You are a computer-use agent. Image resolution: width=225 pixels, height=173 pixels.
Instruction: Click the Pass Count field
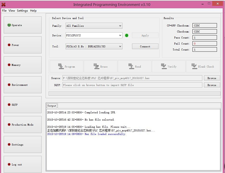205,38
